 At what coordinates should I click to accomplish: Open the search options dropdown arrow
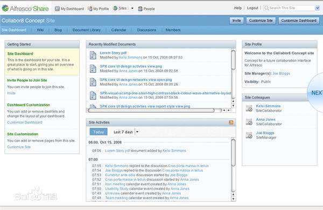(317, 8)
